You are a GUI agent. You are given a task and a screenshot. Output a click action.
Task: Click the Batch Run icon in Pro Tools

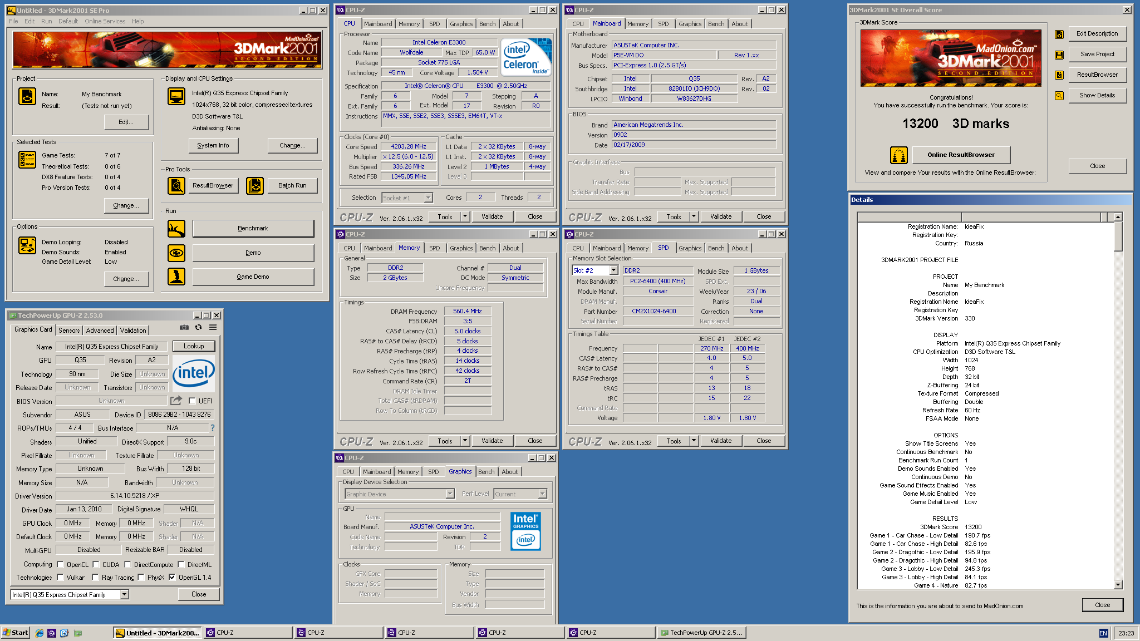click(x=255, y=185)
